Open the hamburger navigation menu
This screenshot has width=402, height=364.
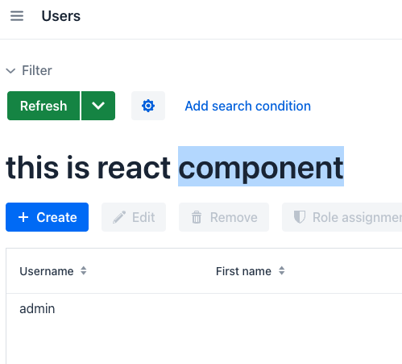pos(17,16)
